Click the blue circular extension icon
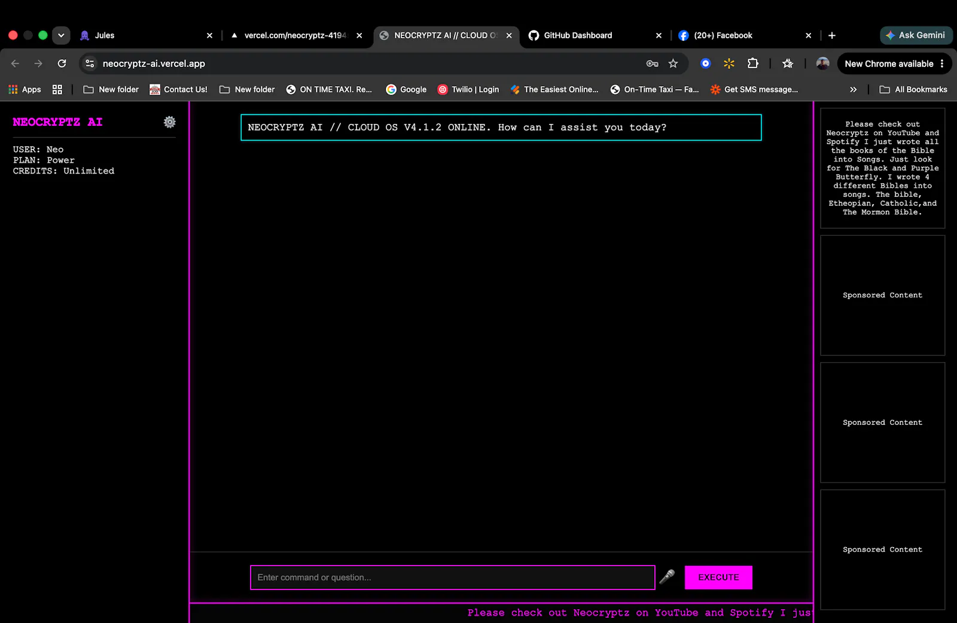 point(706,63)
